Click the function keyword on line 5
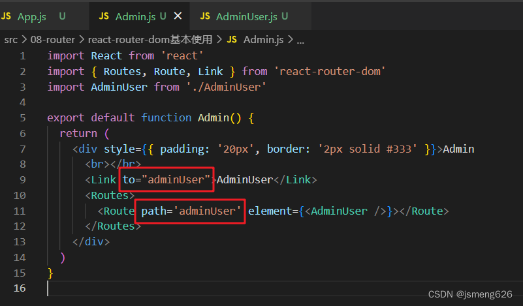 [x=166, y=117]
